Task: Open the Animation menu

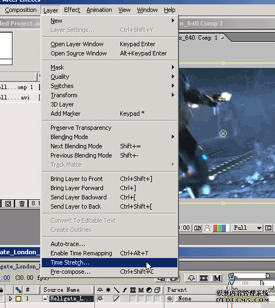Action: 99,10
